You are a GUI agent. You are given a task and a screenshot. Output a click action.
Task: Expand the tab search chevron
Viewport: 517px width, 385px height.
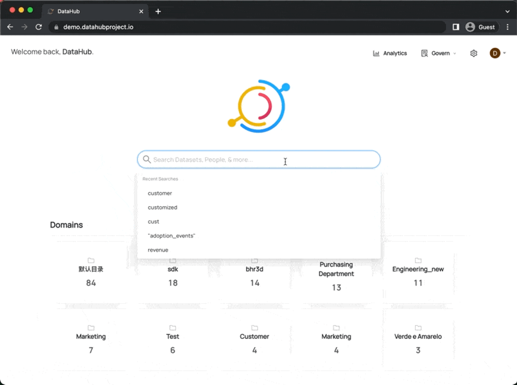point(507,12)
